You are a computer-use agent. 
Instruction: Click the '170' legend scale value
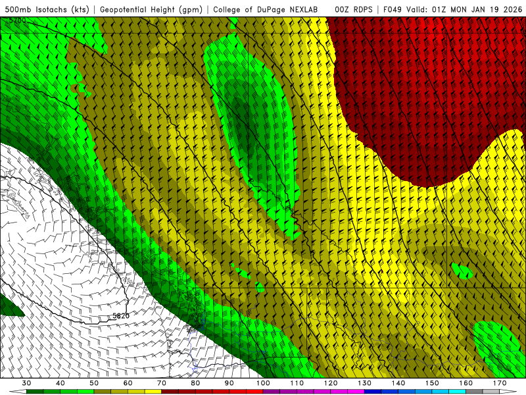point(500,383)
